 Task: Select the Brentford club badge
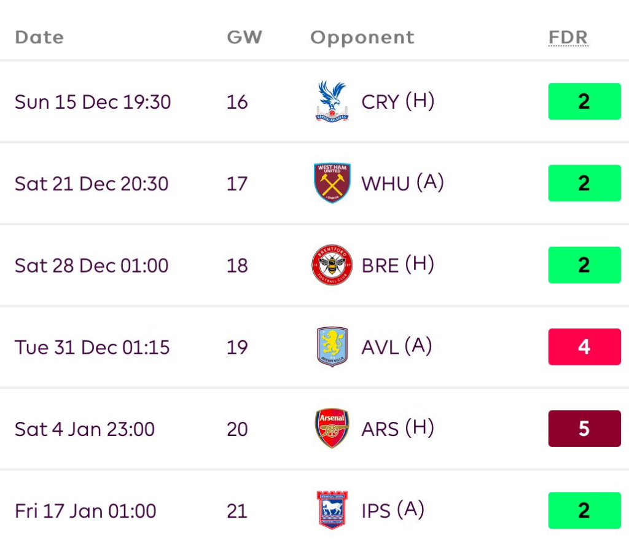[x=332, y=265]
